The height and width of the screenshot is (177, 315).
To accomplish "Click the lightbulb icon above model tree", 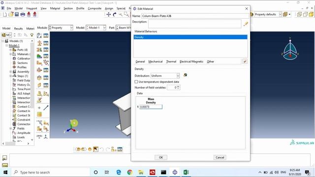I will coord(31,35).
